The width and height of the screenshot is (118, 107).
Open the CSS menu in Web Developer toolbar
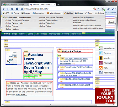pyautogui.click(x=6, y=13)
